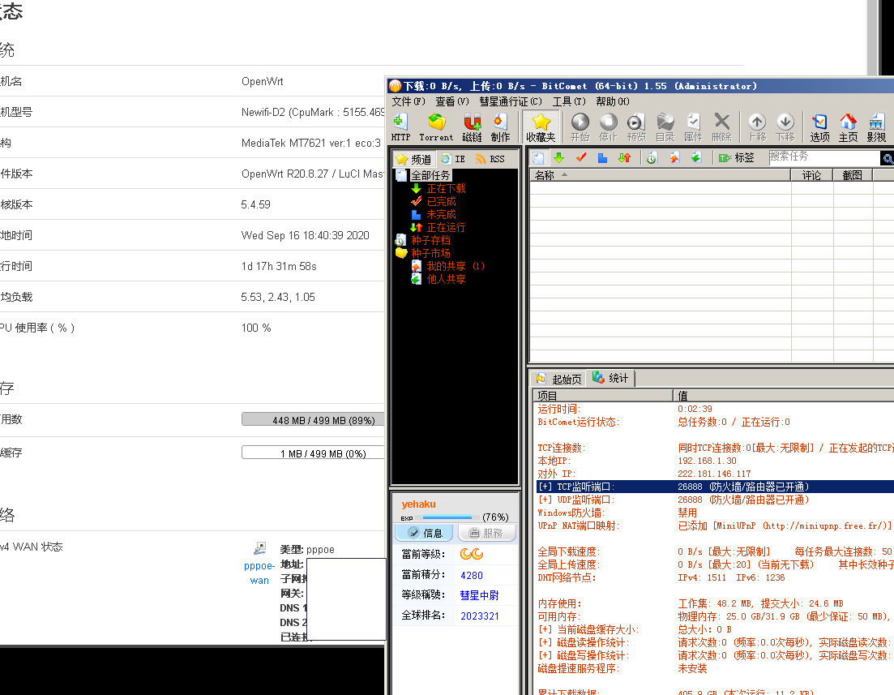894x695 pixels.
Task: Open BitComet options (选项)
Action: (x=820, y=127)
